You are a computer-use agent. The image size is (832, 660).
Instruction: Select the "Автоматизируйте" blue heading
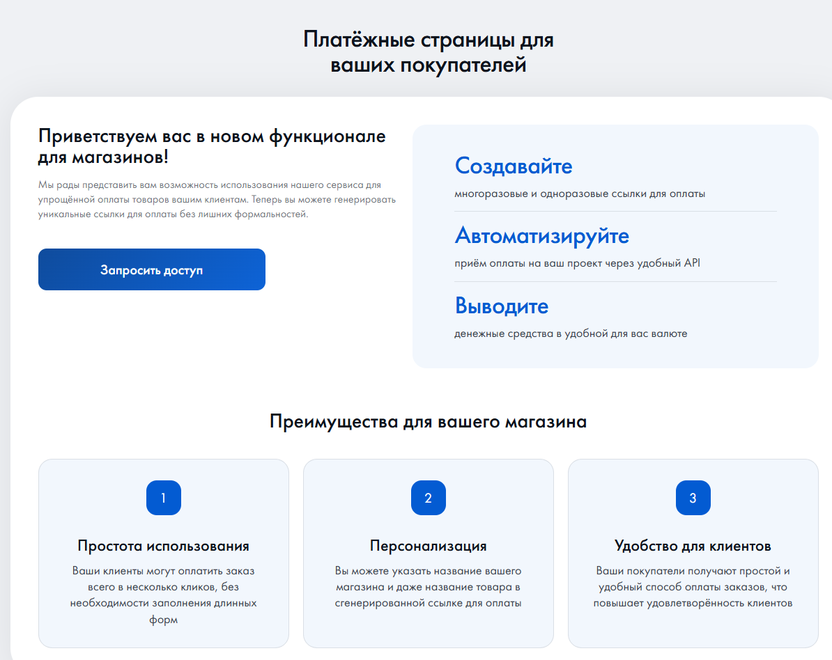coord(541,236)
